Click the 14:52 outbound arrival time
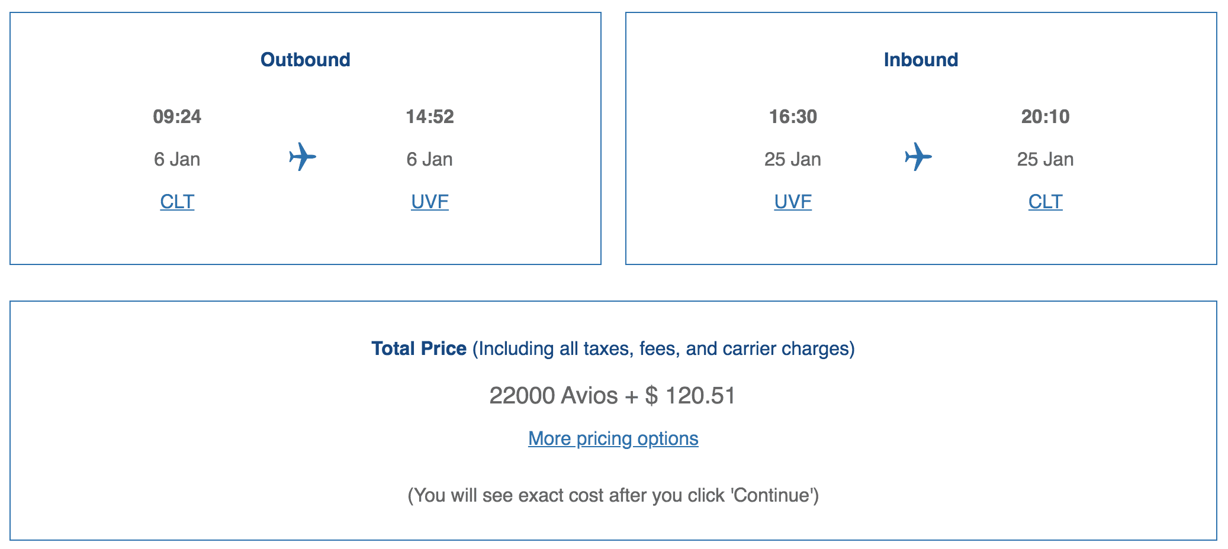1228x549 pixels. click(x=430, y=117)
